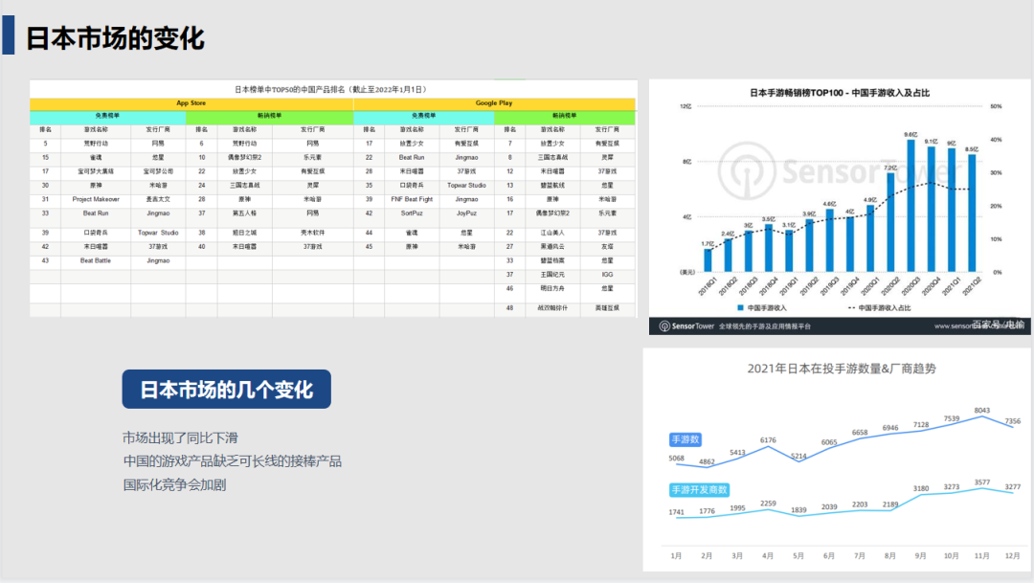The image size is (1034, 583).
Task: Select the Google Play table header
Action: pos(494,103)
